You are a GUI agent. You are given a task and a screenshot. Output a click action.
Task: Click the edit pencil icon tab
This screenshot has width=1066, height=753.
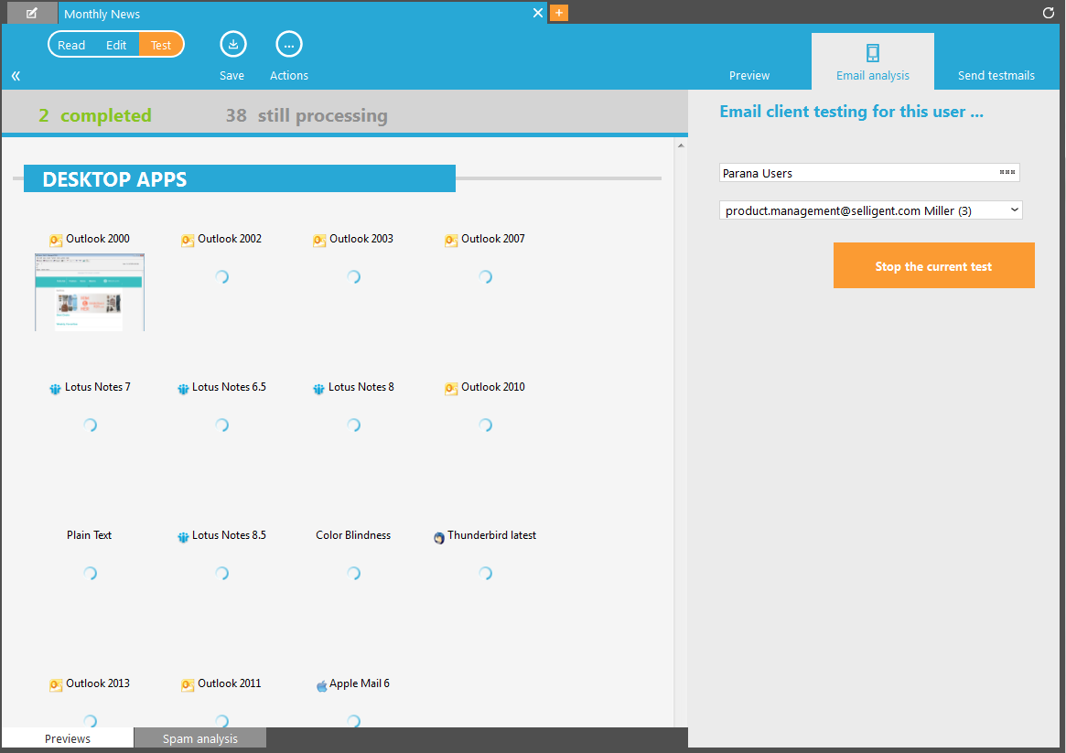[x=32, y=13]
